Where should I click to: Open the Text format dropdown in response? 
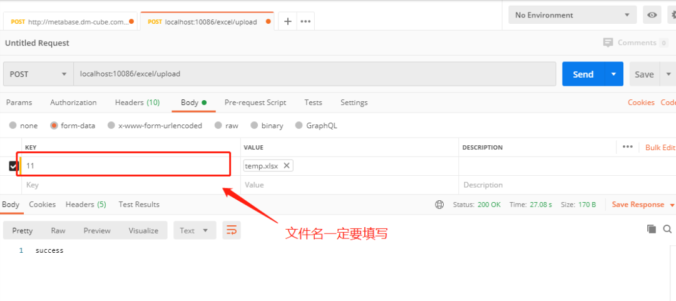click(195, 230)
